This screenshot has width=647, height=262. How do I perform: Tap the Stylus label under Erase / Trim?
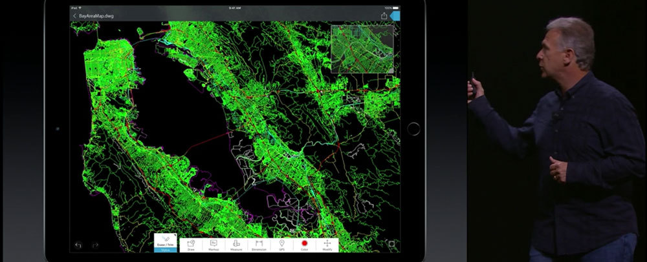tap(166, 250)
